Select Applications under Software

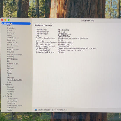13,101
